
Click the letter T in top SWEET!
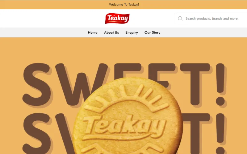coord(195,84)
